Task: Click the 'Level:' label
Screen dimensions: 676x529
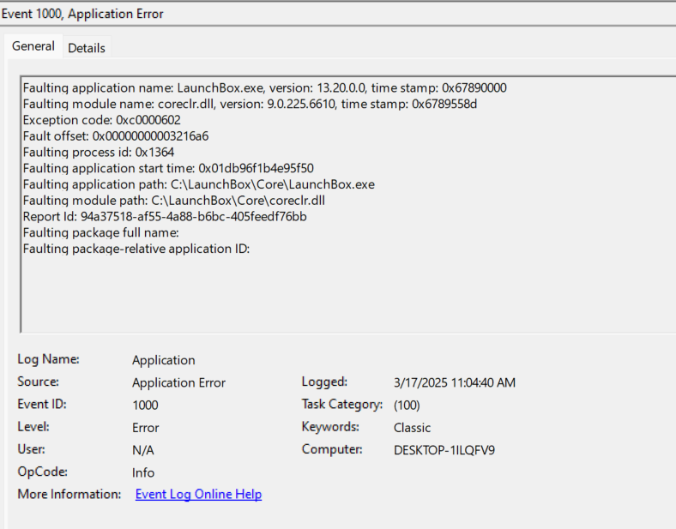Action: [33, 426]
